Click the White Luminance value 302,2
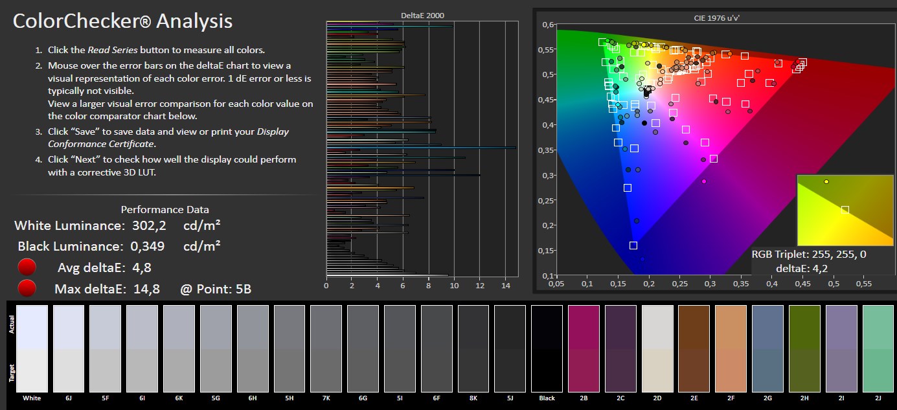This screenshot has width=897, height=410. pos(149,226)
